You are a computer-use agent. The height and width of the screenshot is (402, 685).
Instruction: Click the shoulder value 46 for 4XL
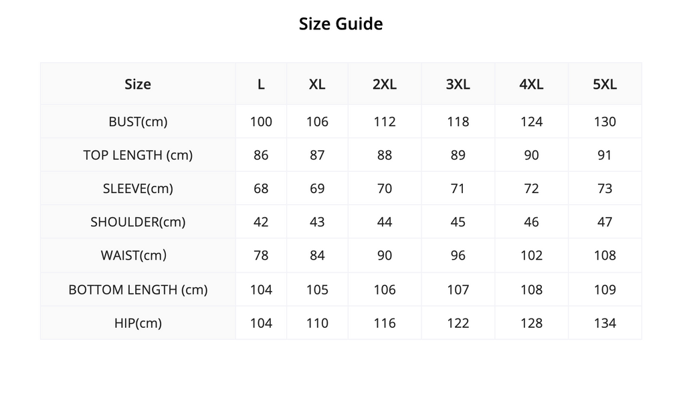(x=531, y=222)
